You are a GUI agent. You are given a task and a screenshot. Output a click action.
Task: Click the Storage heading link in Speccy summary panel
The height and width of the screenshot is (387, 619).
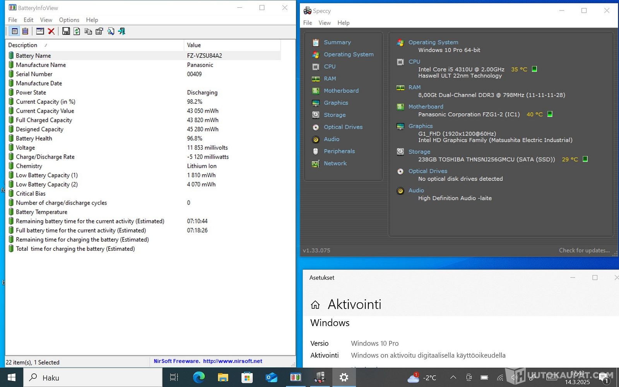tap(419, 152)
